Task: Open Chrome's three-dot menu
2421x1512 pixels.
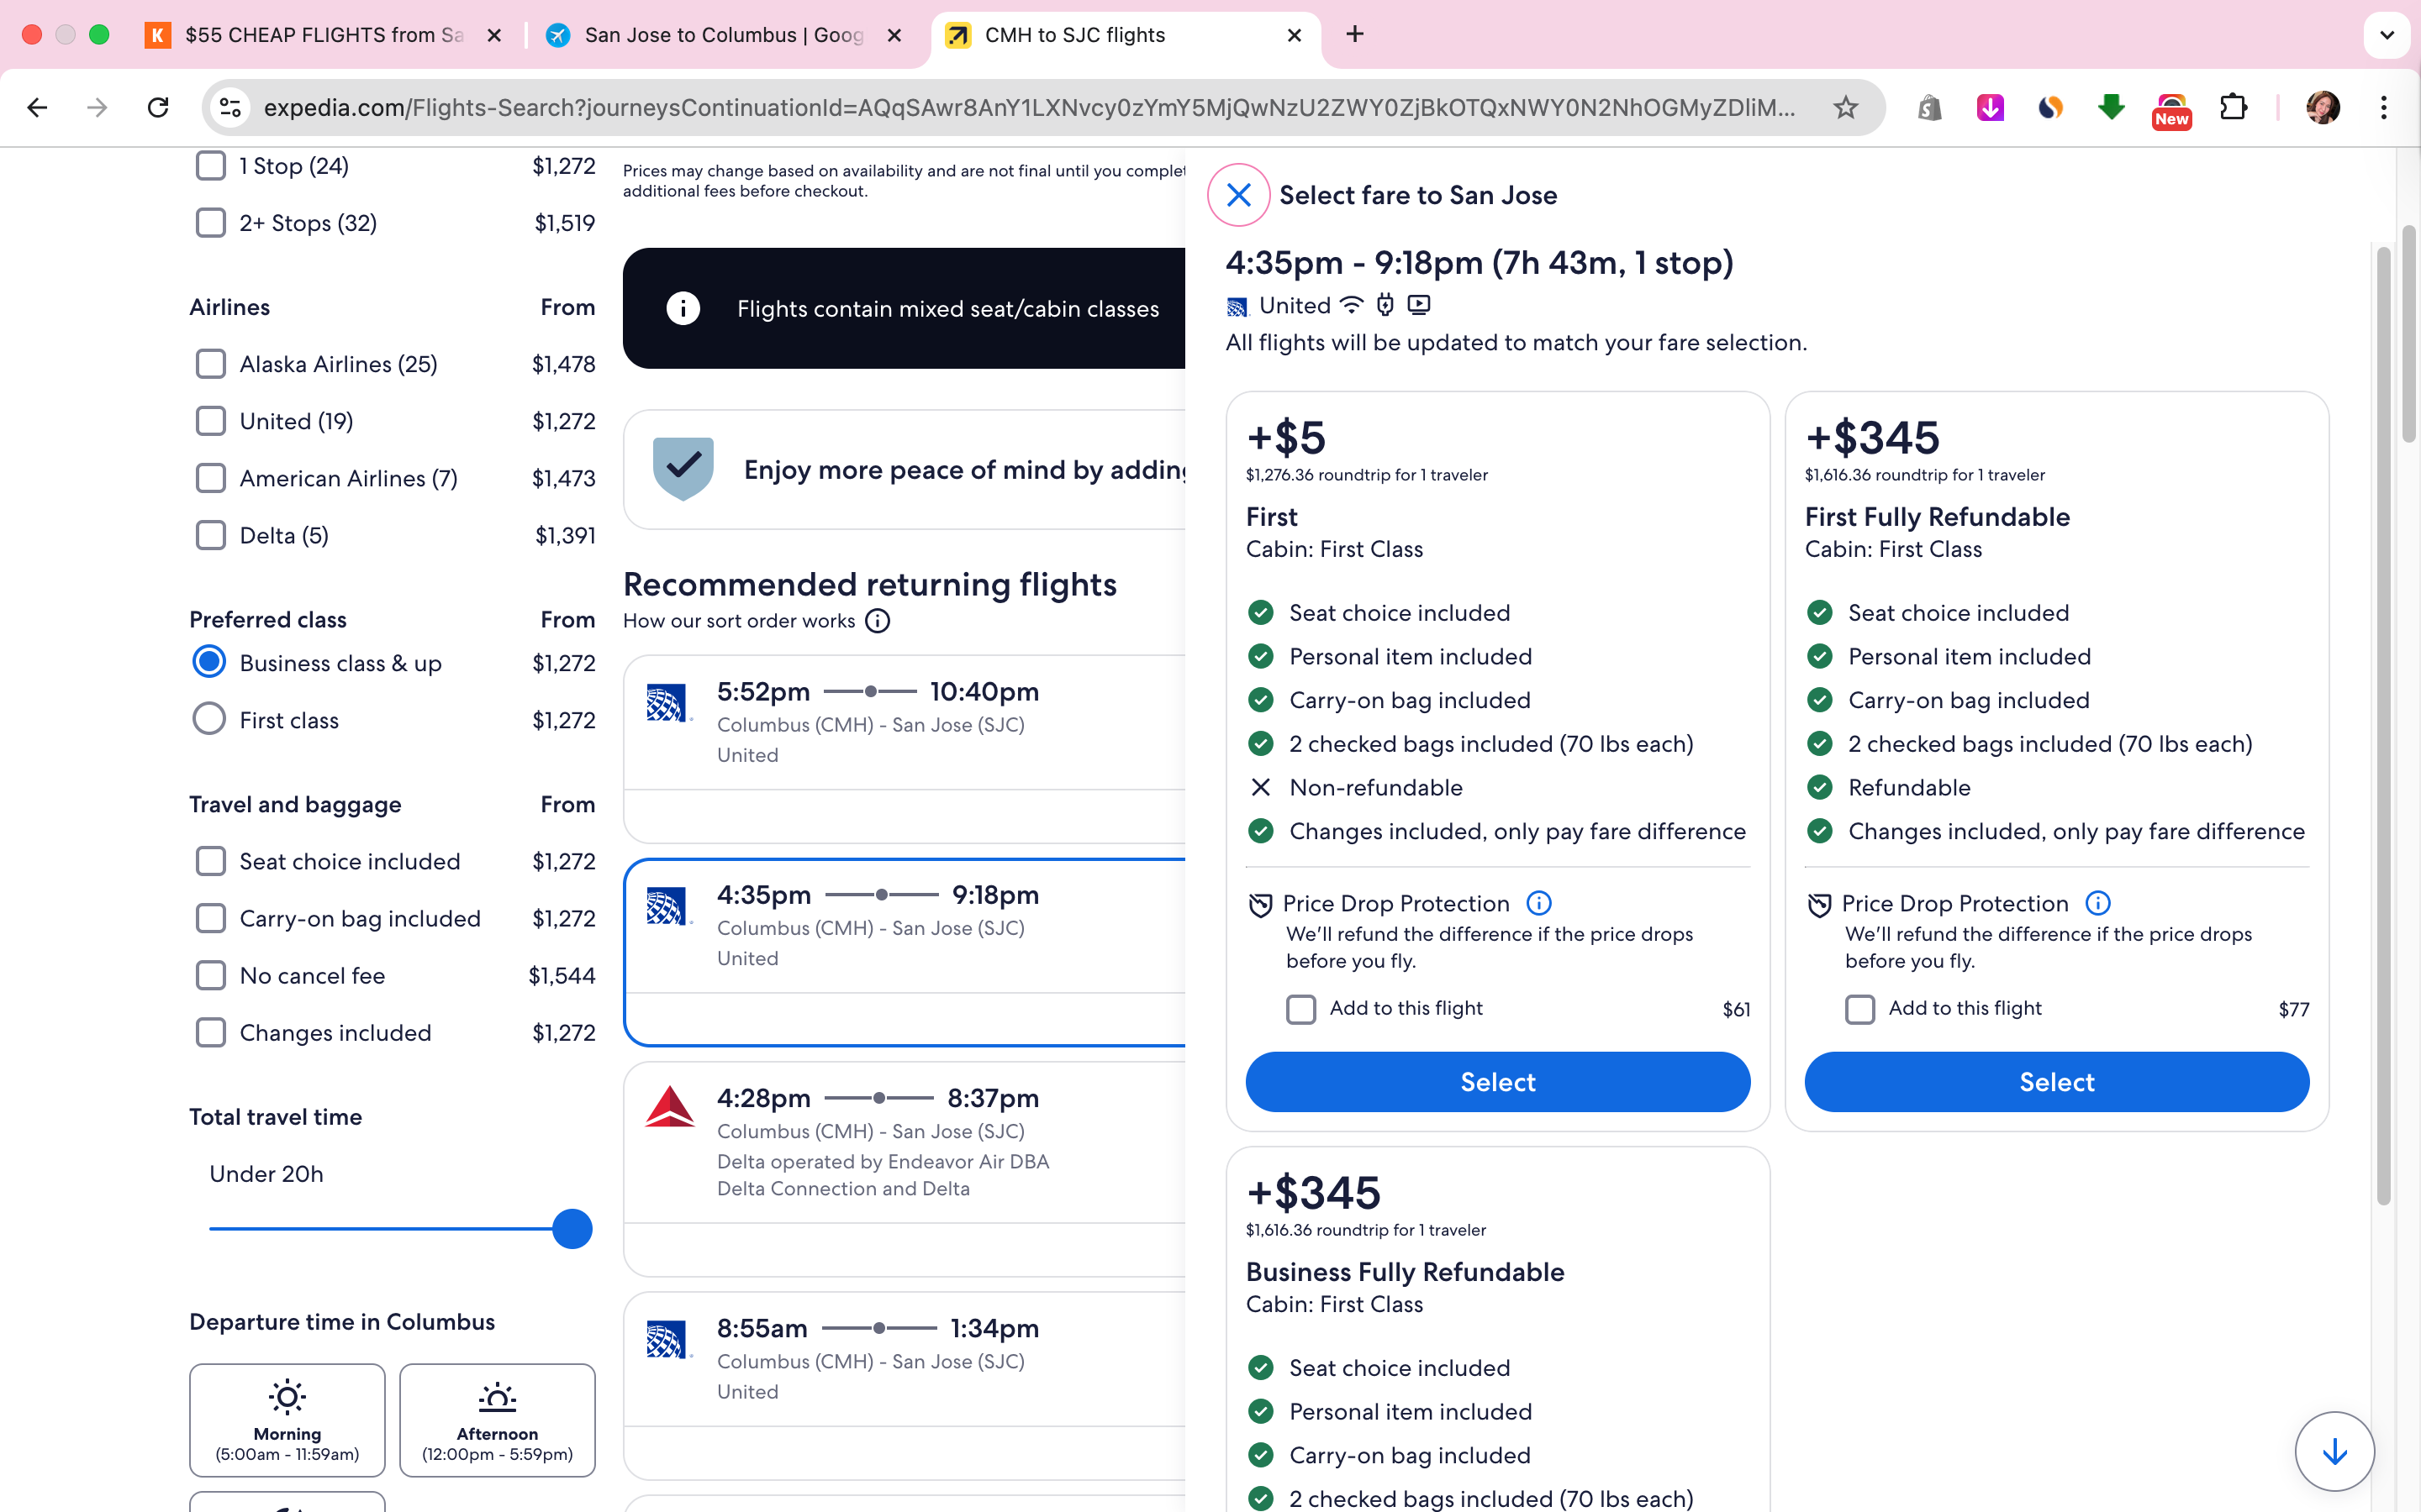Action: tap(2384, 107)
